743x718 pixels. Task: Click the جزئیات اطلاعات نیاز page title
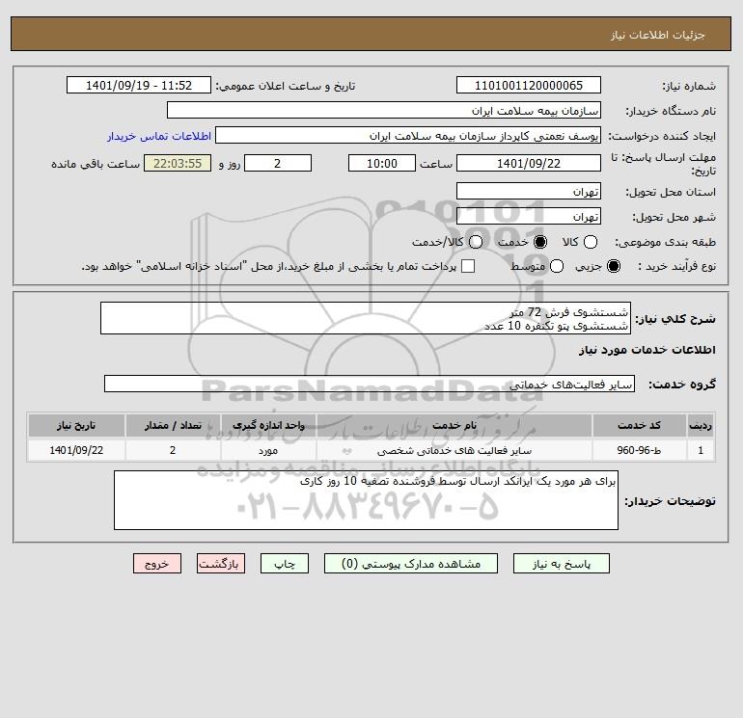click(658, 35)
